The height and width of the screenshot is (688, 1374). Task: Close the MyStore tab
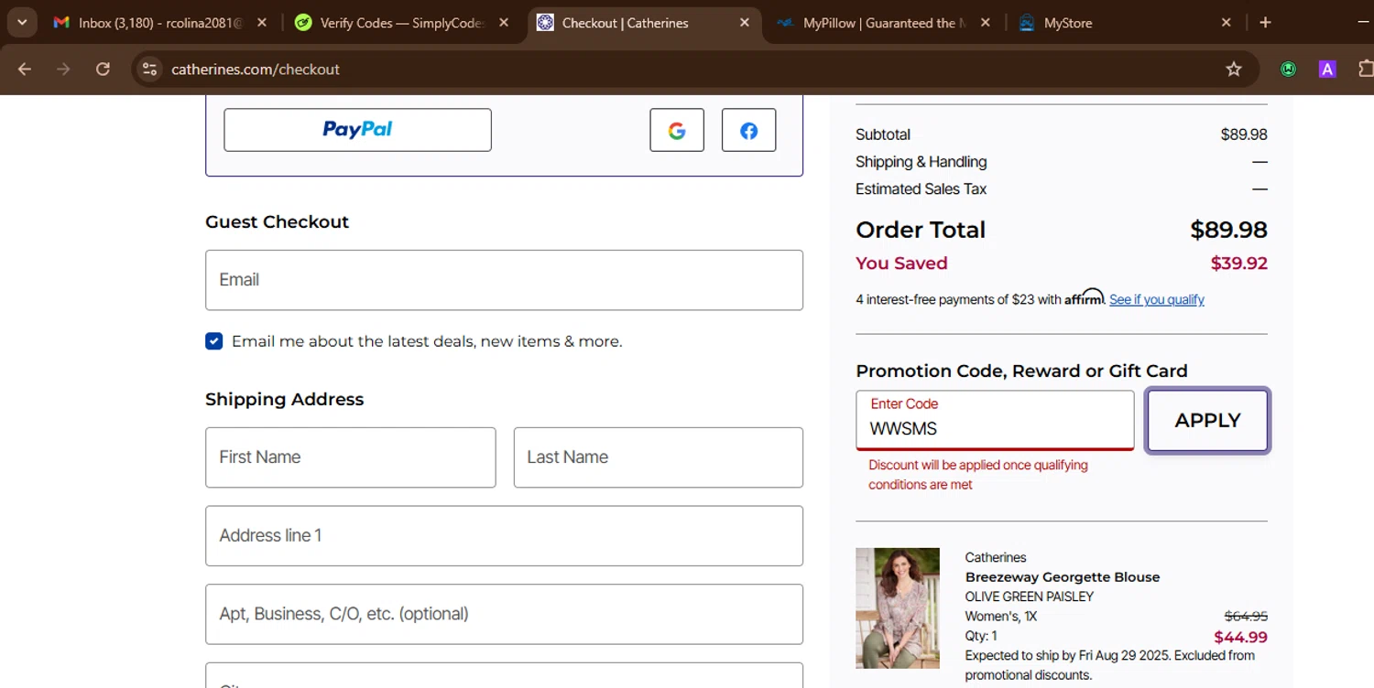pos(1227,23)
